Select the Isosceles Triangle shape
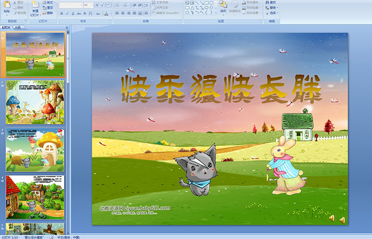The height and width of the screenshot is (239, 372). (x=192, y=8)
